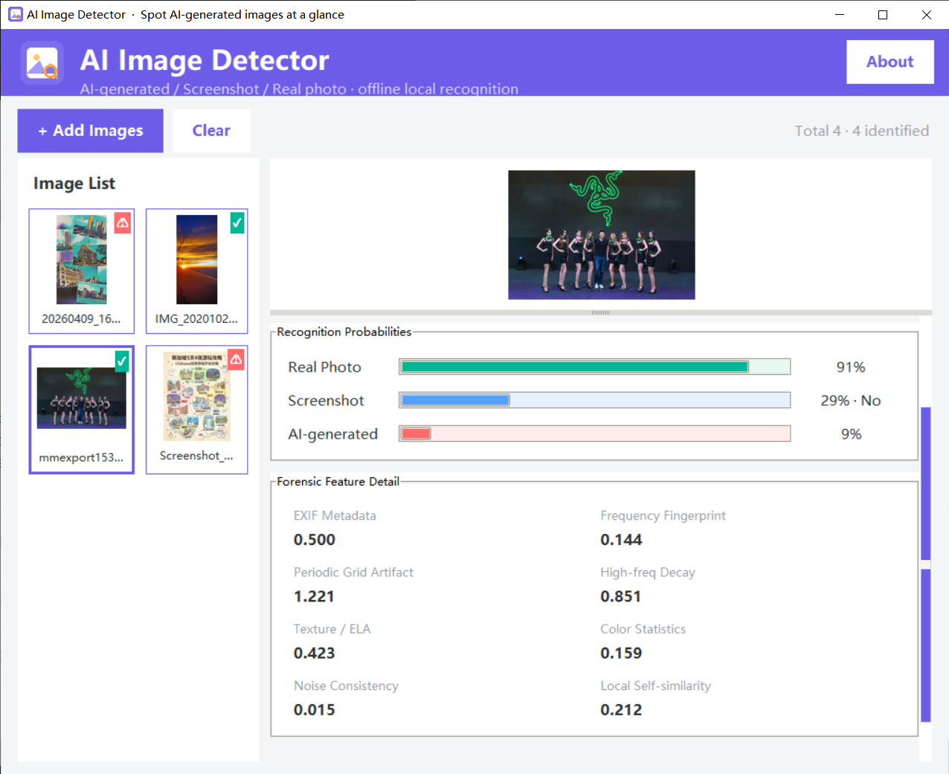Click the Periodic Grid Artifact value 1.221
Screen dimensions: 949x774
point(314,596)
